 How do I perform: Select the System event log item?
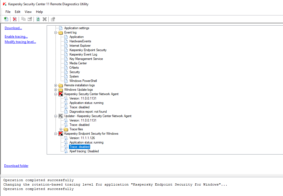(x=74, y=76)
